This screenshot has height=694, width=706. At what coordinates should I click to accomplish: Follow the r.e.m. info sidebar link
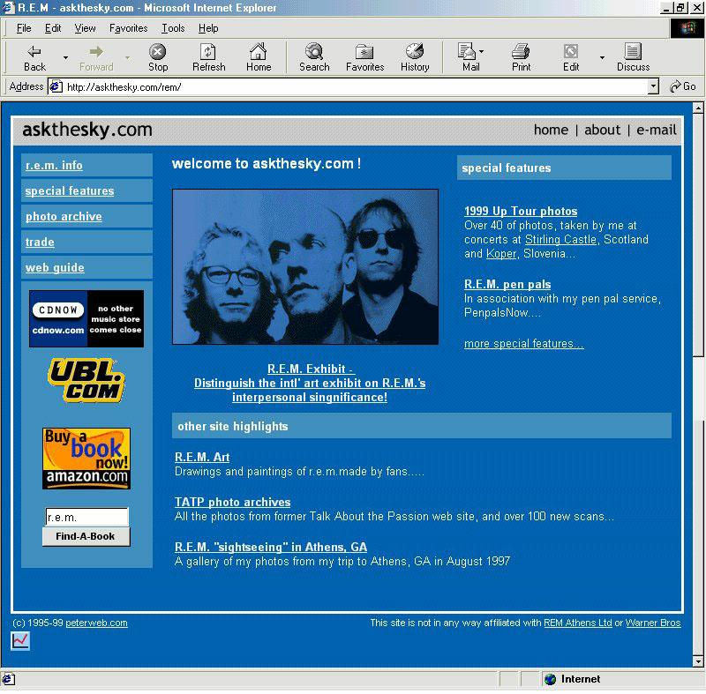[54, 165]
